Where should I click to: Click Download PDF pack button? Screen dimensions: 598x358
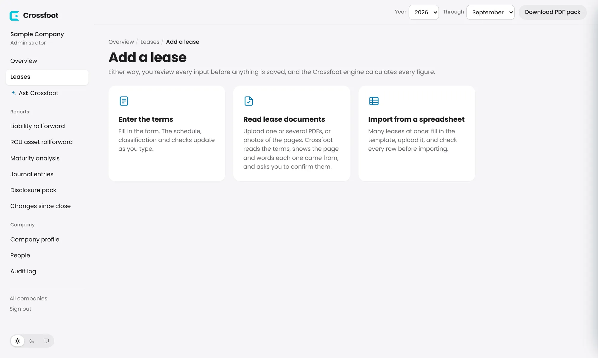point(553,12)
